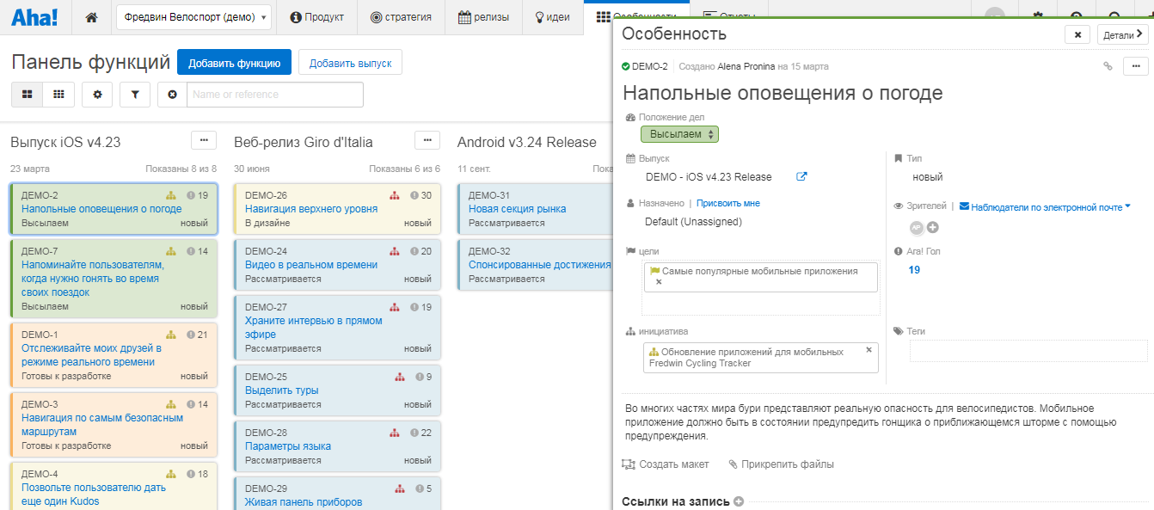This screenshot has width=1154, height=510.
Task: Copy feature link via chain icon
Action: 1108,66
